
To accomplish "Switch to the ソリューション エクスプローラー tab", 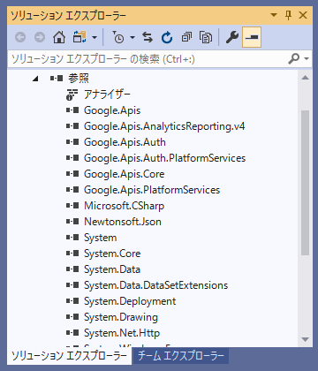I will click(x=69, y=356).
